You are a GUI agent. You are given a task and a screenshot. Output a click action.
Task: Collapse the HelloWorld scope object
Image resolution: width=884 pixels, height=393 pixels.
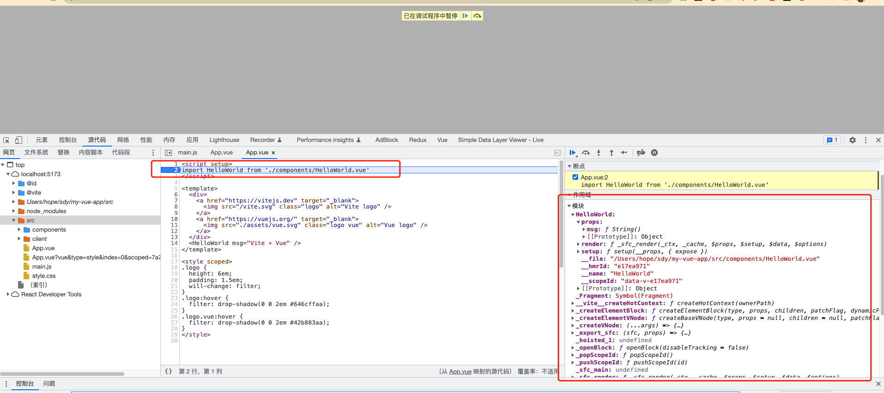click(573, 215)
